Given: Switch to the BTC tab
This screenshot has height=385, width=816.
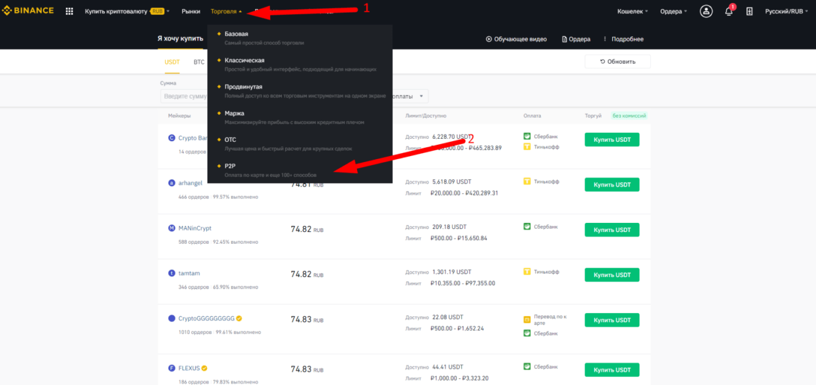Looking at the screenshot, I should point(198,61).
